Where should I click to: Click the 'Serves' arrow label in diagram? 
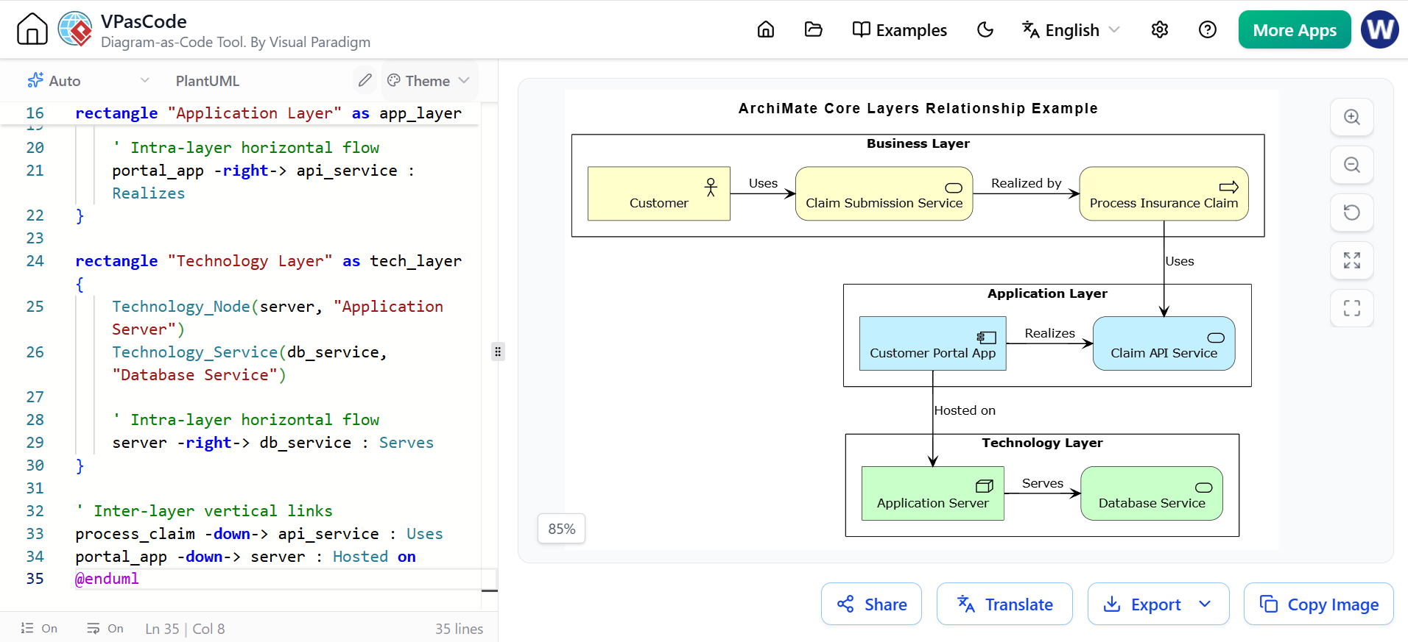pyautogui.click(x=1043, y=483)
